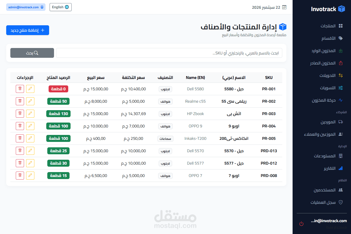Click the إضافة منتج جديد button
351x234 pixels.
tap(28, 30)
